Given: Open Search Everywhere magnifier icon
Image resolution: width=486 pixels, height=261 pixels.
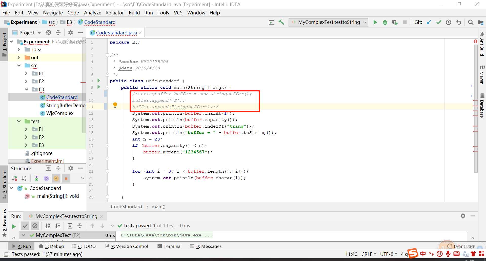Looking at the screenshot, I should 471,22.
